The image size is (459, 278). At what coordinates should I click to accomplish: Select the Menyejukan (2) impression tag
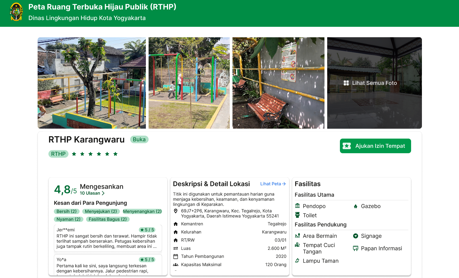pos(101,211)
